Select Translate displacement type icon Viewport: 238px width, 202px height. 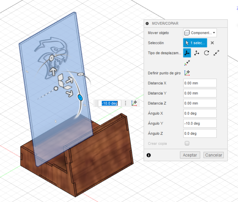(x=197, y=53)
